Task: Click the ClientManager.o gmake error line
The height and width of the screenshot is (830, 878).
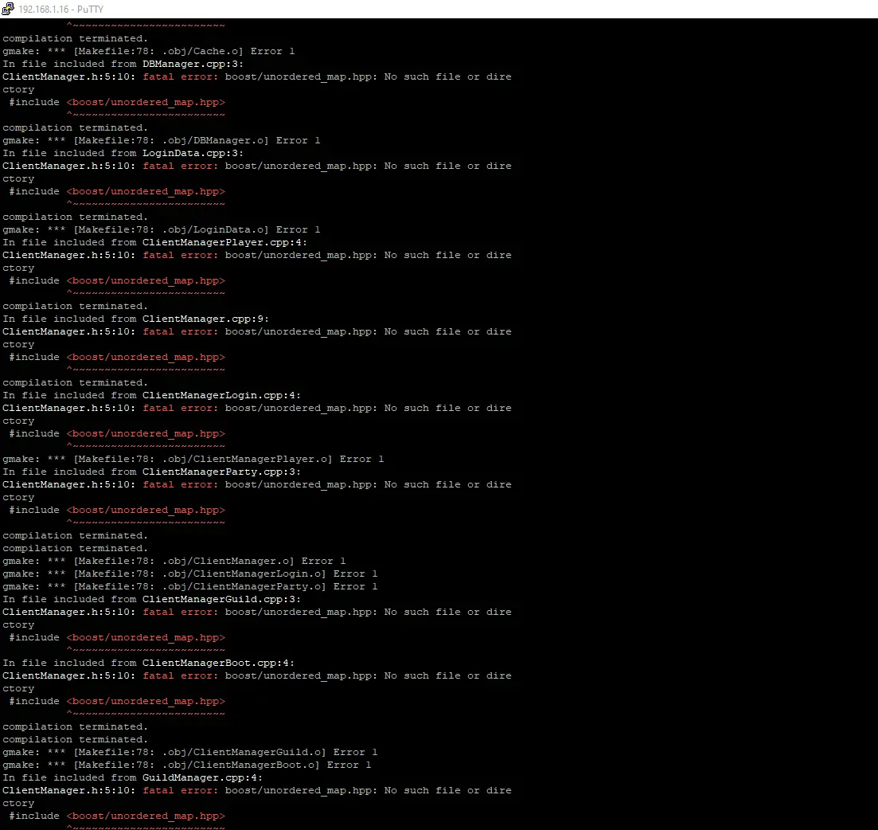Action: pyautogui.click(x=174, y=561)
